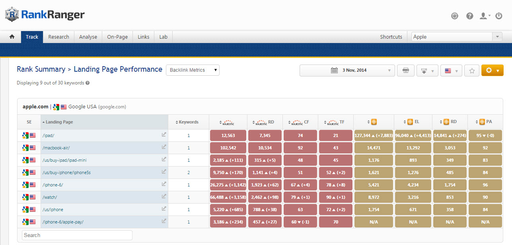
Task: Expand the 3 Nov, 2014 date picker
Action: click(x=347, y=71)
